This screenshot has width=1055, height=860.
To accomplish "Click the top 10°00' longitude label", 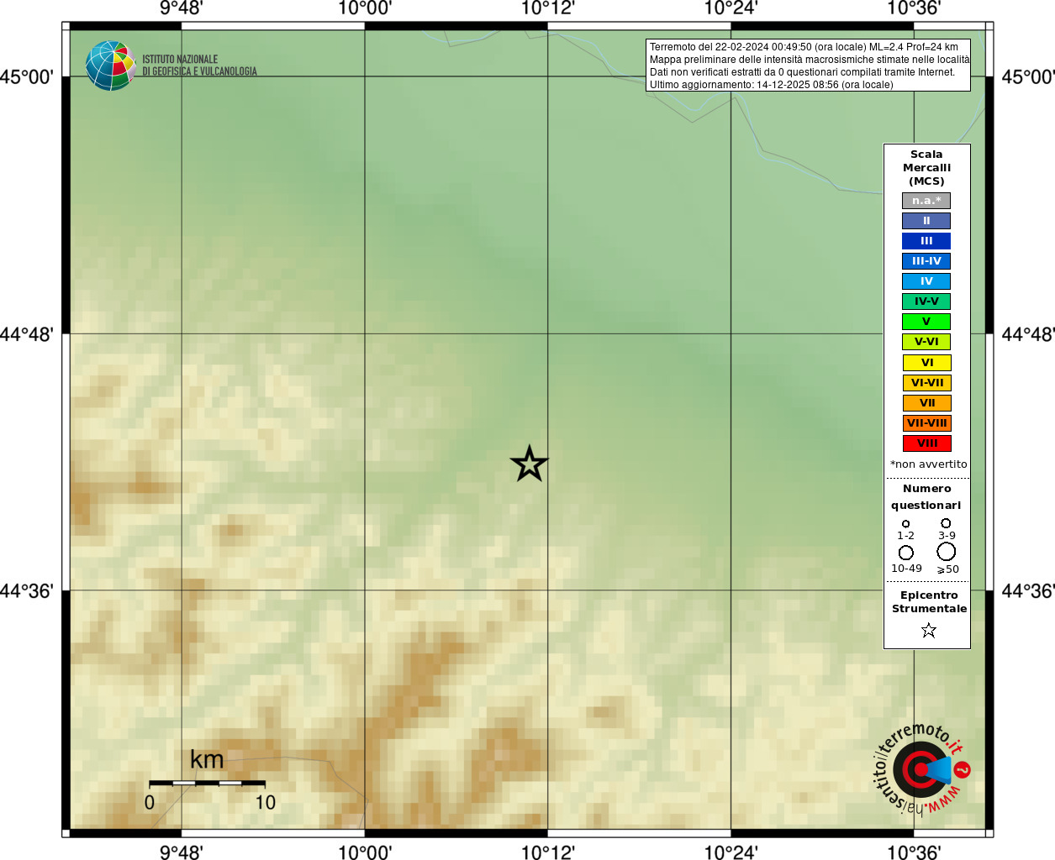I will coord(365,8).
